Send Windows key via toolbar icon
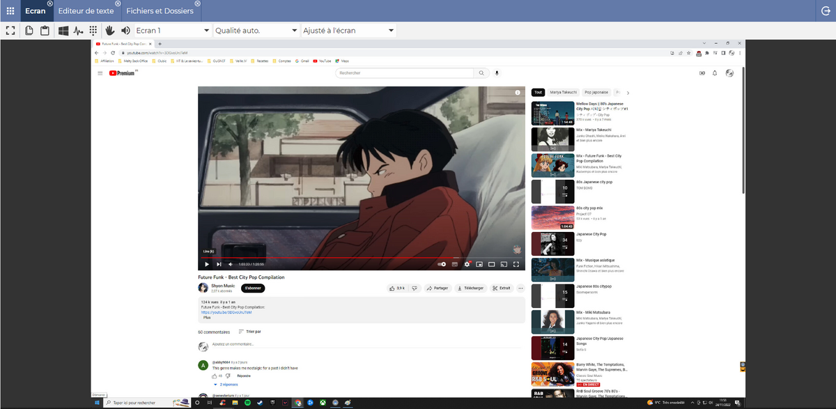 [63, 31]
